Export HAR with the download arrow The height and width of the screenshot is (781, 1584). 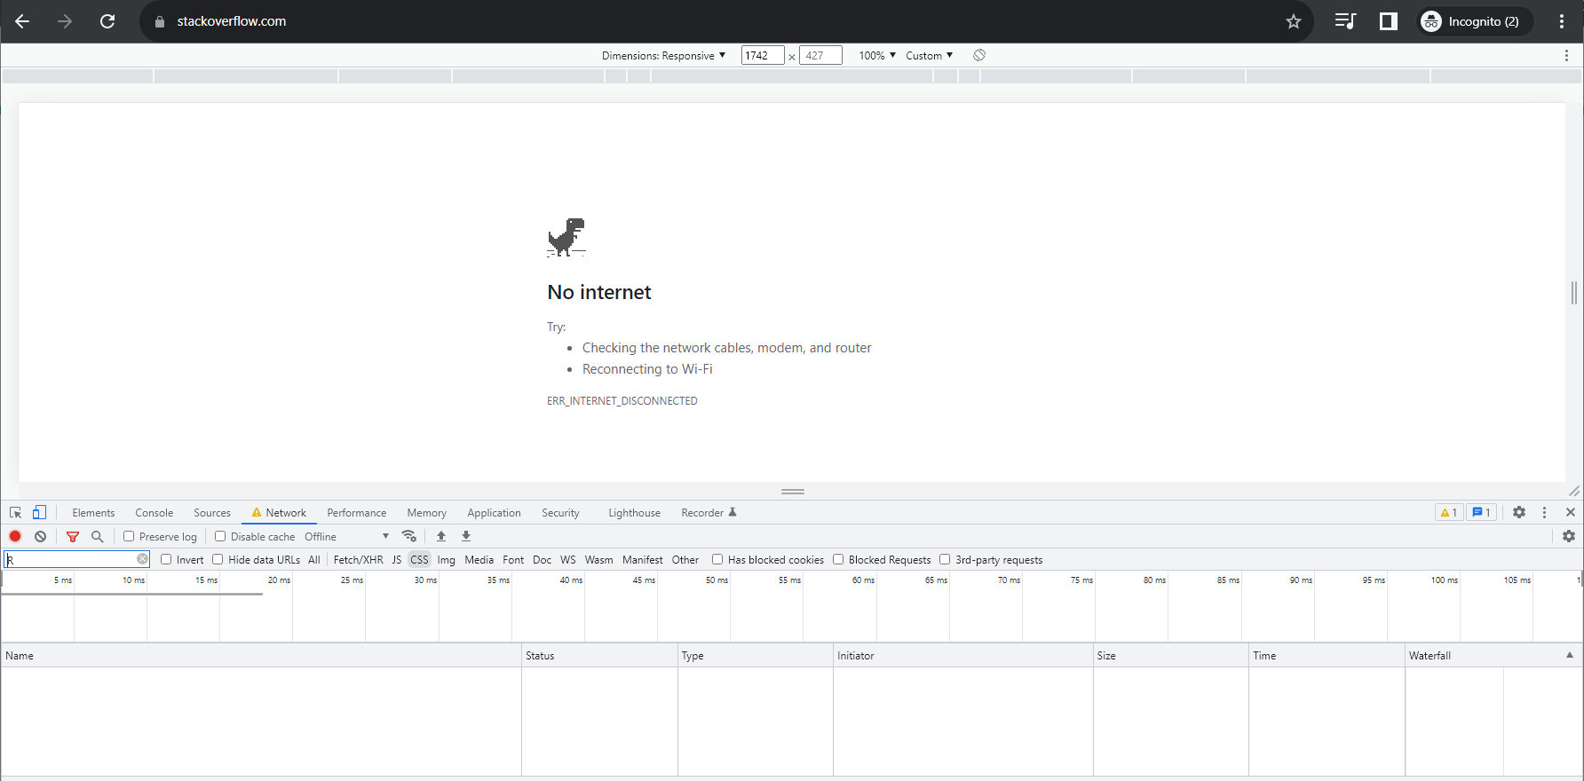coord(466,536)
